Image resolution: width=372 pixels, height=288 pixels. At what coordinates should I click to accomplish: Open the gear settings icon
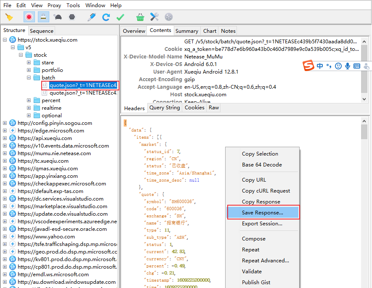pyautogui.click(x=169, y=17)
